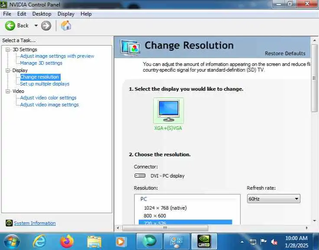Open the Back history dropdown arrow
319x250 pixels.
36,26
